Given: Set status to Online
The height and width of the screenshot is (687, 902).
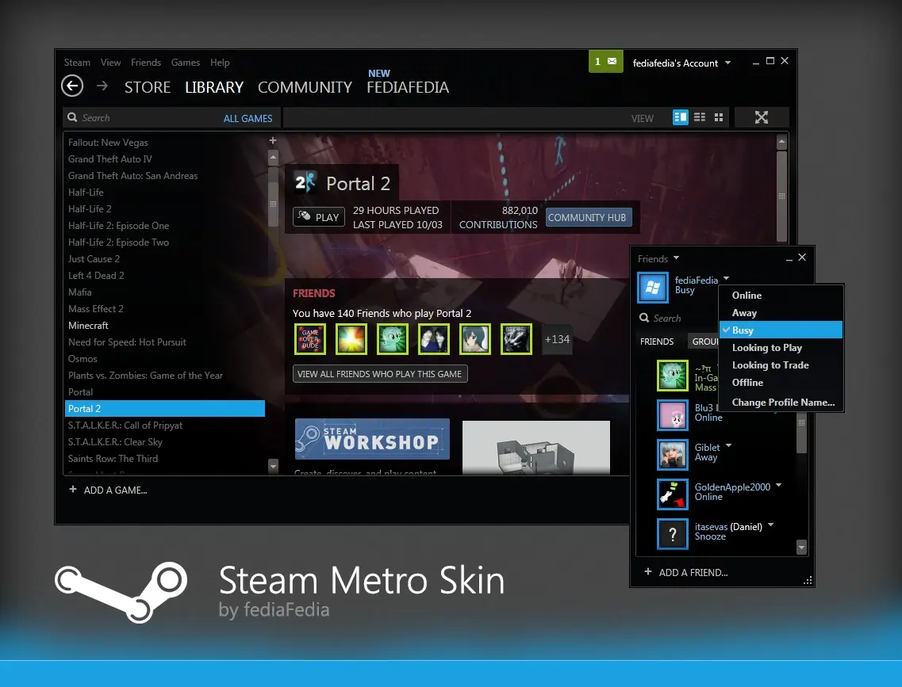Looking at the screenshot, I should [781, 296].
